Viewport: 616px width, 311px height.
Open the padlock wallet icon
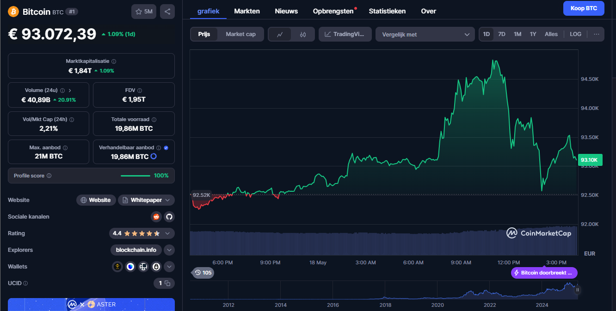[x=156, y=267]
